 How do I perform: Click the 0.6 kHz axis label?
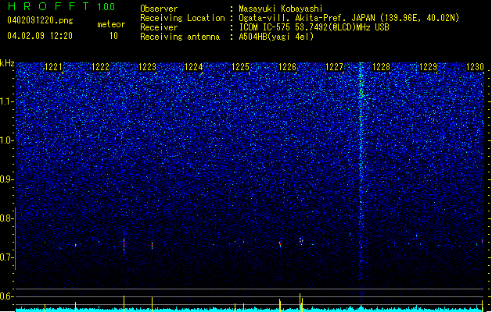coord(7,296)
